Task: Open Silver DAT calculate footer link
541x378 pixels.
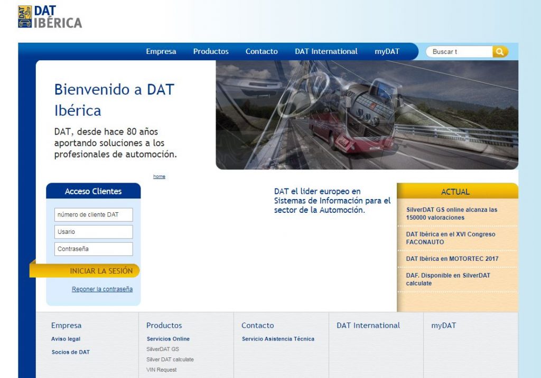Action: pyautogui.click(x=170, y=360)
